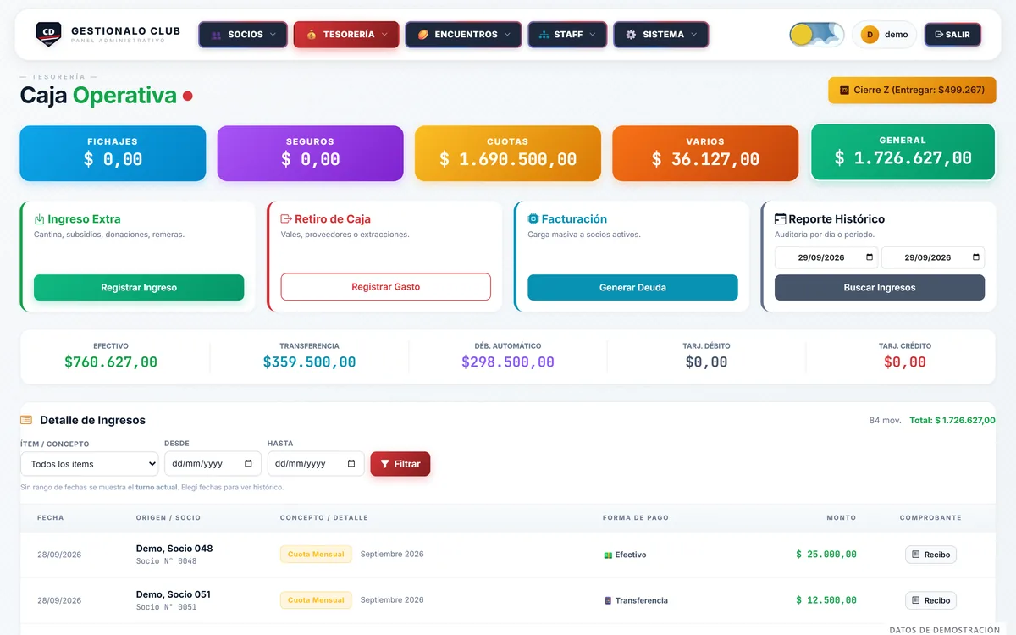This screenshot has height=635, width=1016.
Task: Click the Total: $ 1.726.627,00 summary
Action: 952,420
